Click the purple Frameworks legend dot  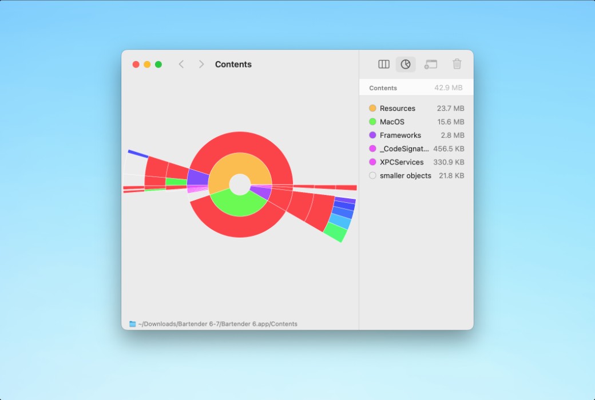point(372,135)
